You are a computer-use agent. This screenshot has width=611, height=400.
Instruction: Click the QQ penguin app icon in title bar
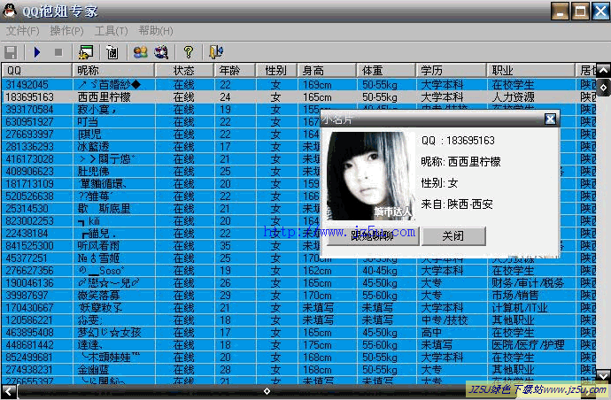[x=10, y=11]
